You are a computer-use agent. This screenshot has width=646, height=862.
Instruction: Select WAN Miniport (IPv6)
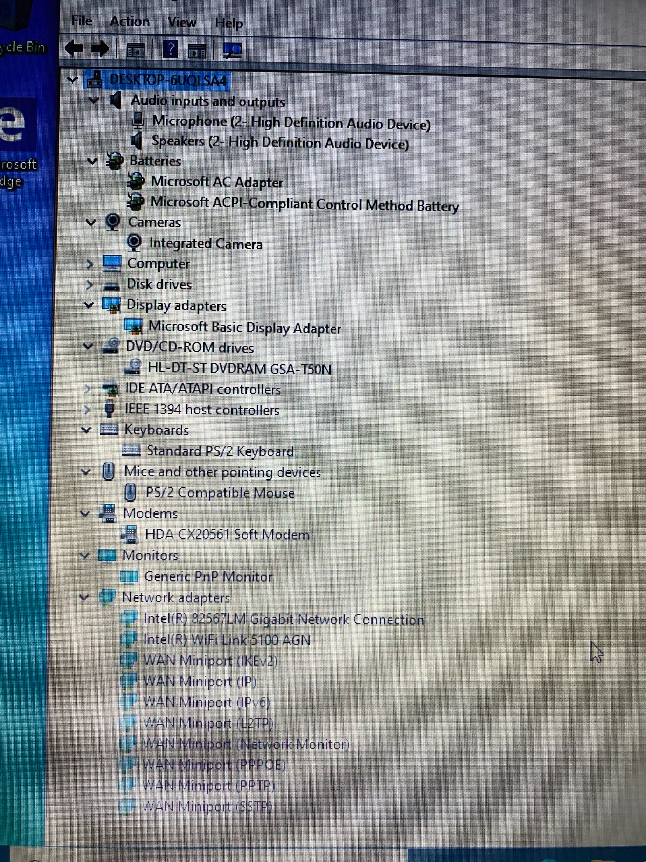coord(206,702)
